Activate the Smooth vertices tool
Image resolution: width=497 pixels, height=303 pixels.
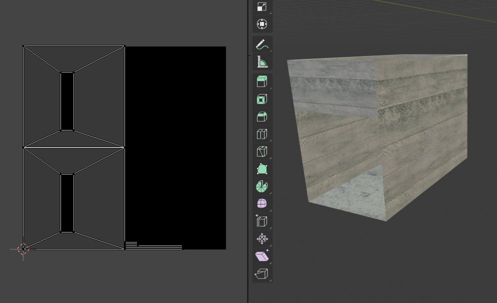point(262,204)
